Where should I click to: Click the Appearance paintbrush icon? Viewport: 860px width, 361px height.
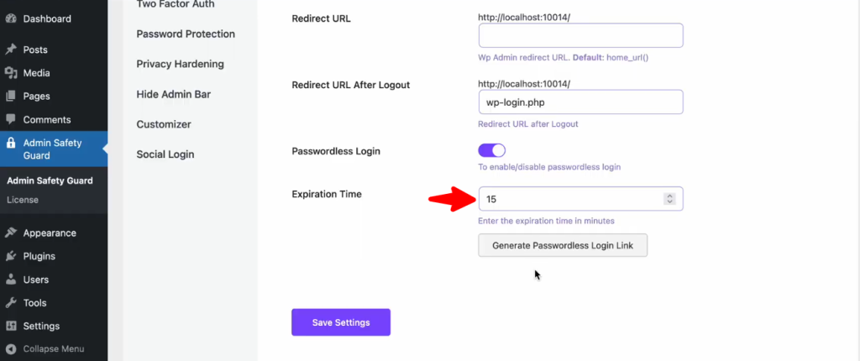[11, 233]
